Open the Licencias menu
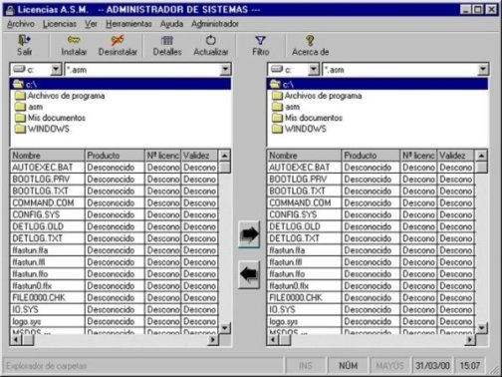Image resolution: width=502 pixels, height=377 pixels. click(60, 24)
